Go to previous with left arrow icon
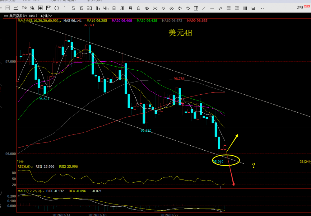 pyautogui.click(x=180, y=8)
